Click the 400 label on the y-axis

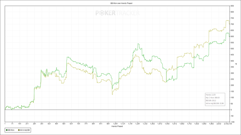[232, 61]
